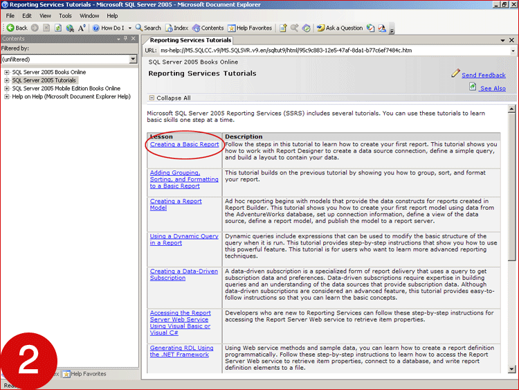
Task: Expand SQL Server 2005 Tutorials node
Action: [x=7, y=80]
